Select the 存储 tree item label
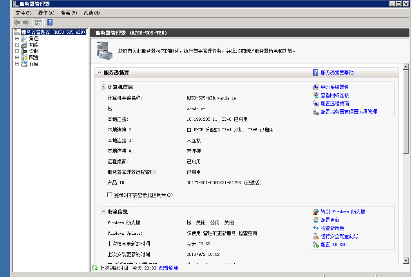The image size is (411, 277). point(34,64)
